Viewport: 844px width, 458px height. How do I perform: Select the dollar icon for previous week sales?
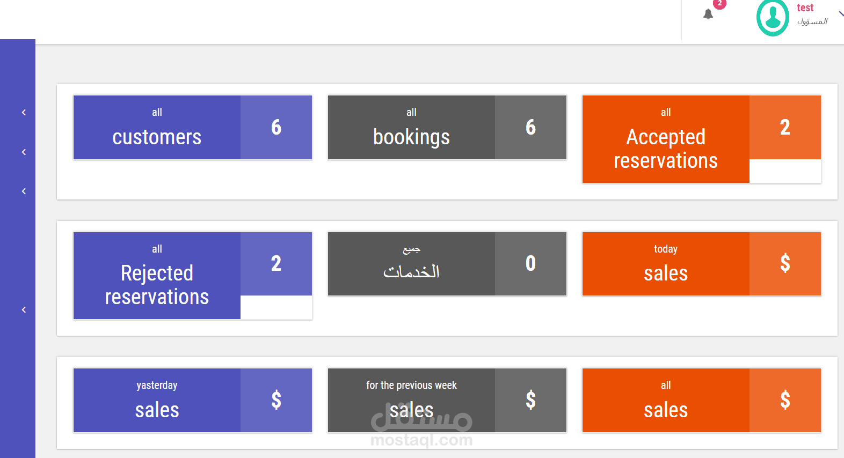[530, 400]
